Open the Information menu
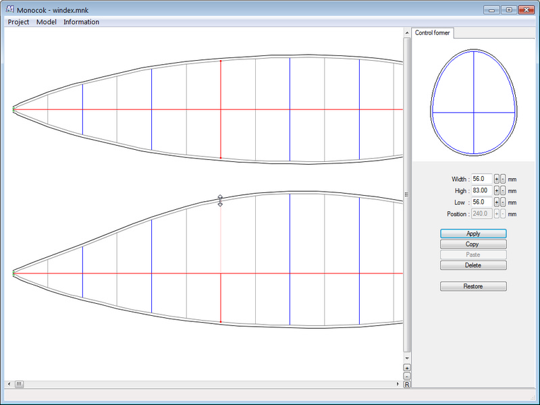Screen dimensions: 540x405 pos(81,22)
